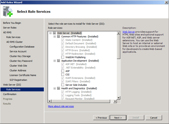Image resolution: width=169 pixels, height=124 pixels.
Task: Open the Server Roles step
Action: 10,28
